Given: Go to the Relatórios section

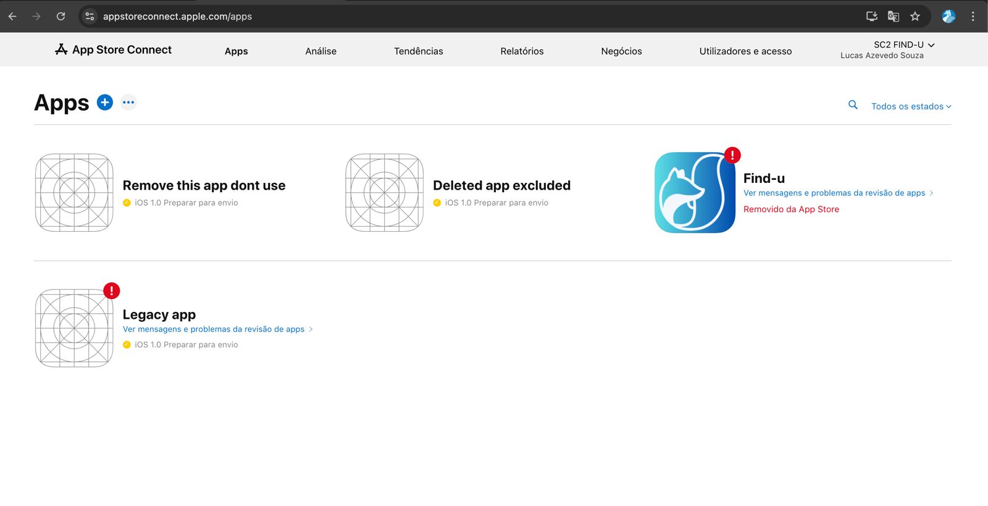Looking at the screenshot, I should pos(522,51).
